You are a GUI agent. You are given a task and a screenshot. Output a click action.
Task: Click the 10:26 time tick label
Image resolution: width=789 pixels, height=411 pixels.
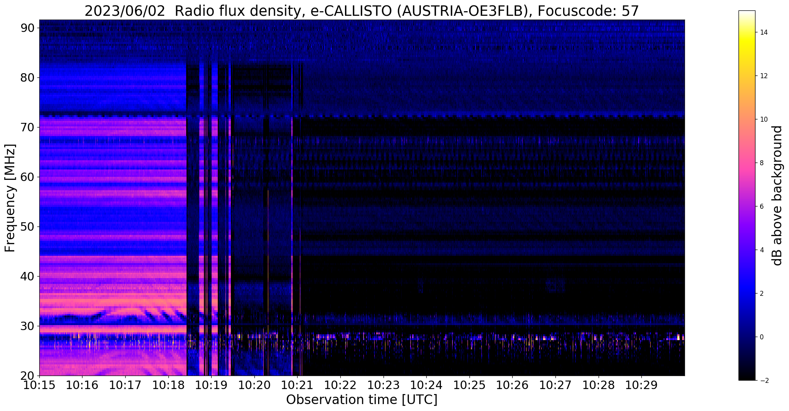[x=512, y=384]
